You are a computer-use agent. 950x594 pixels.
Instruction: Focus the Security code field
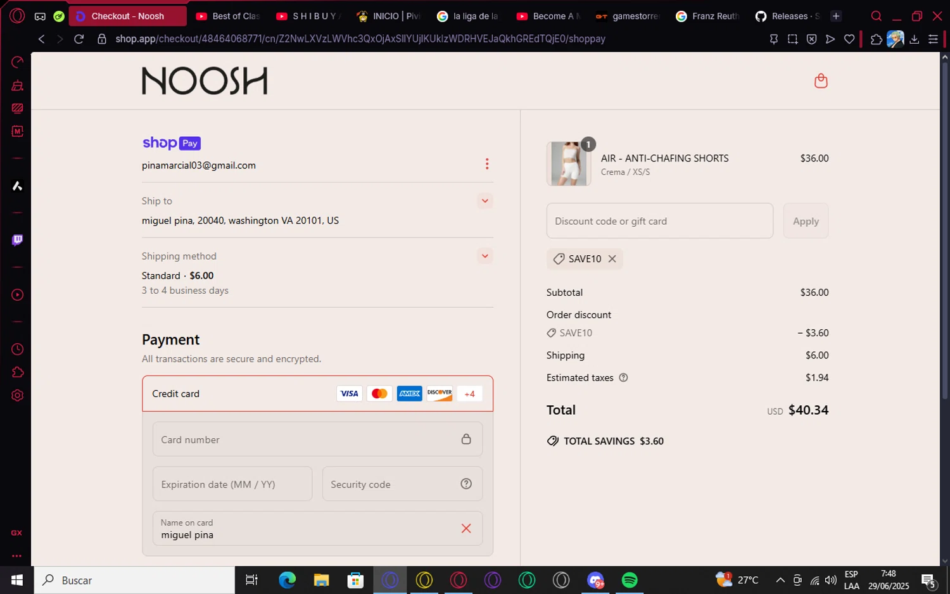coord(402,484)
